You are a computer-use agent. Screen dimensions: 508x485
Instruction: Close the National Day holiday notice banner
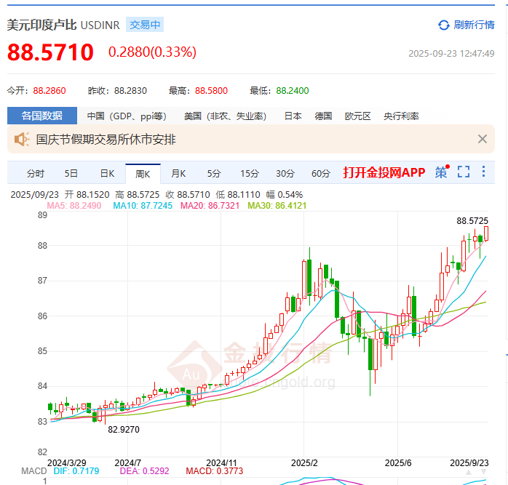(482, 139)
